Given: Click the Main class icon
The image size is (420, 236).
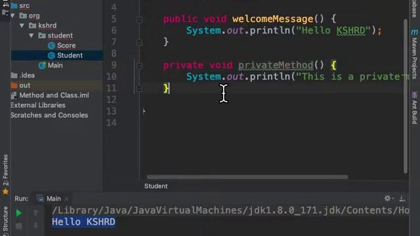Looking at the screenshot, I should [x=42, y=66].
